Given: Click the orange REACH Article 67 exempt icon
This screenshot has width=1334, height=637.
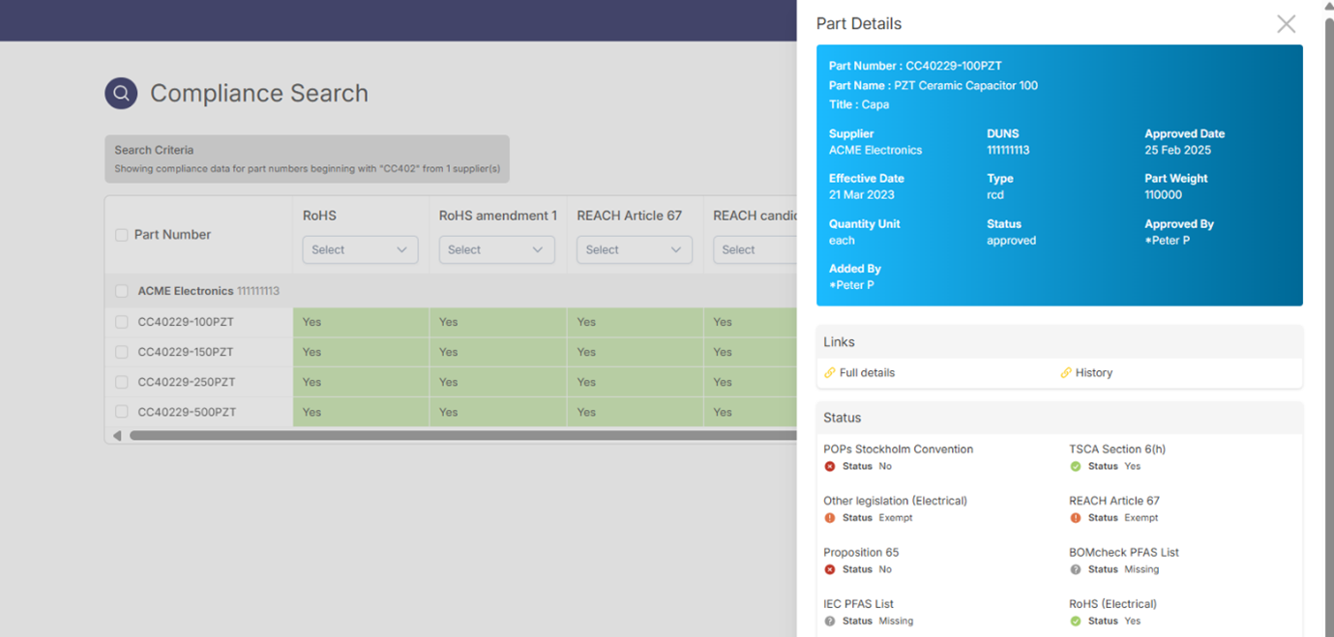Looking at the screenshot, I should coord(1076,518).
